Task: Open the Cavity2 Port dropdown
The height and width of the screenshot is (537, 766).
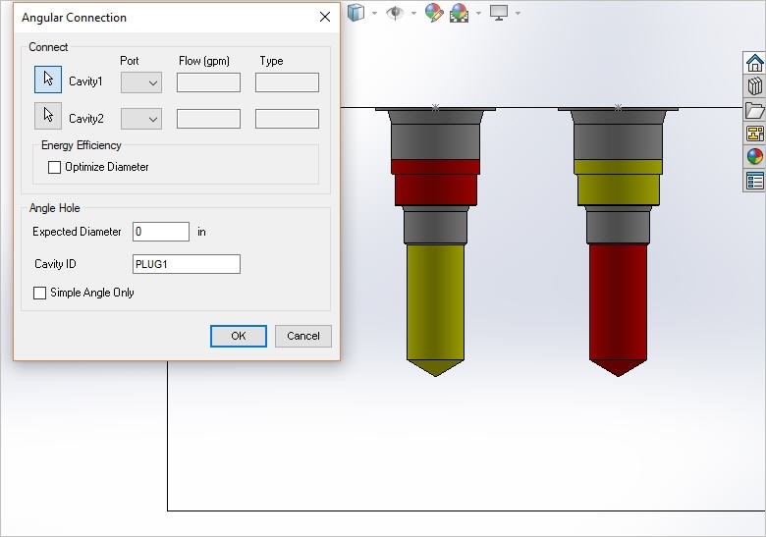Action: [x=141, y=119]
